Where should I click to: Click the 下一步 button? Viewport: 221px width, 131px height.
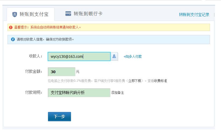tap(59, 116)
